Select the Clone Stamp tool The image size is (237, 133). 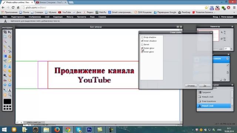click(10, 56)
